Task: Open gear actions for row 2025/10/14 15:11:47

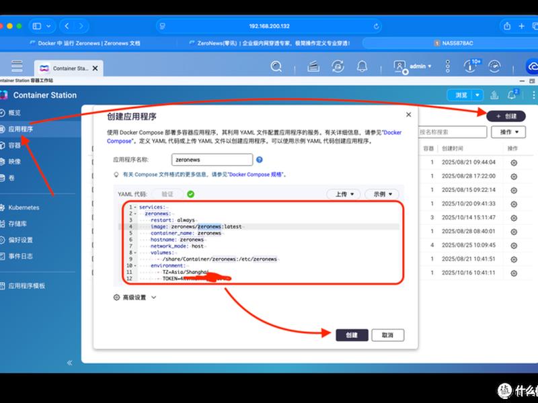Action: pos(514,218)
